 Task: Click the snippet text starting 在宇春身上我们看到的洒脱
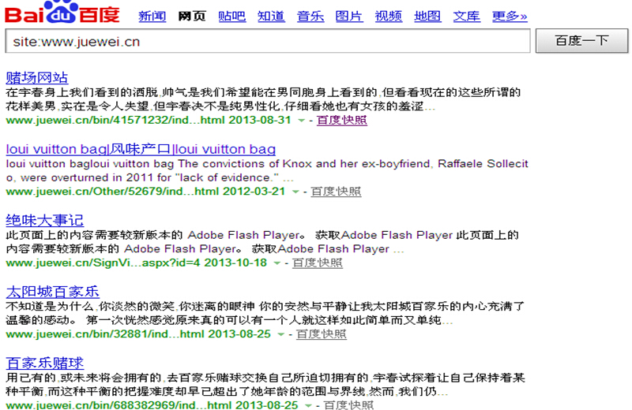pos(263,99)
